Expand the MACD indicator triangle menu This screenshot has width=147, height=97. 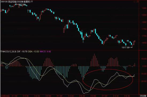tap(1, 51)
